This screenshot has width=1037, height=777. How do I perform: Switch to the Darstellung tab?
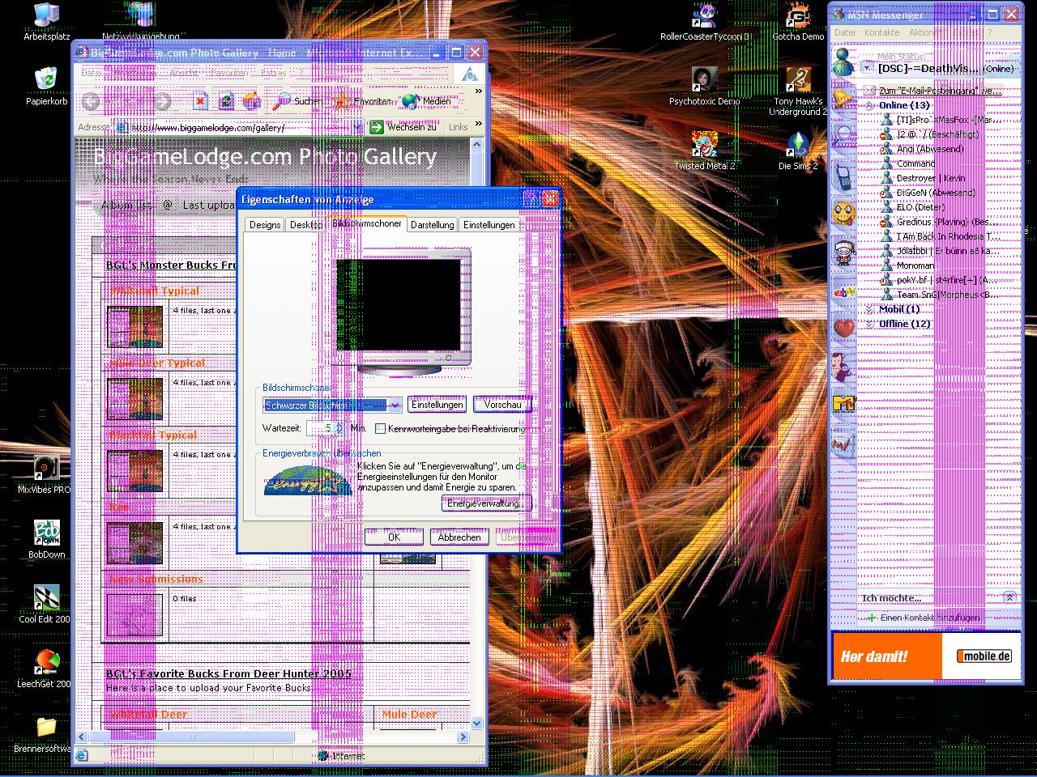tap(432, 225)
